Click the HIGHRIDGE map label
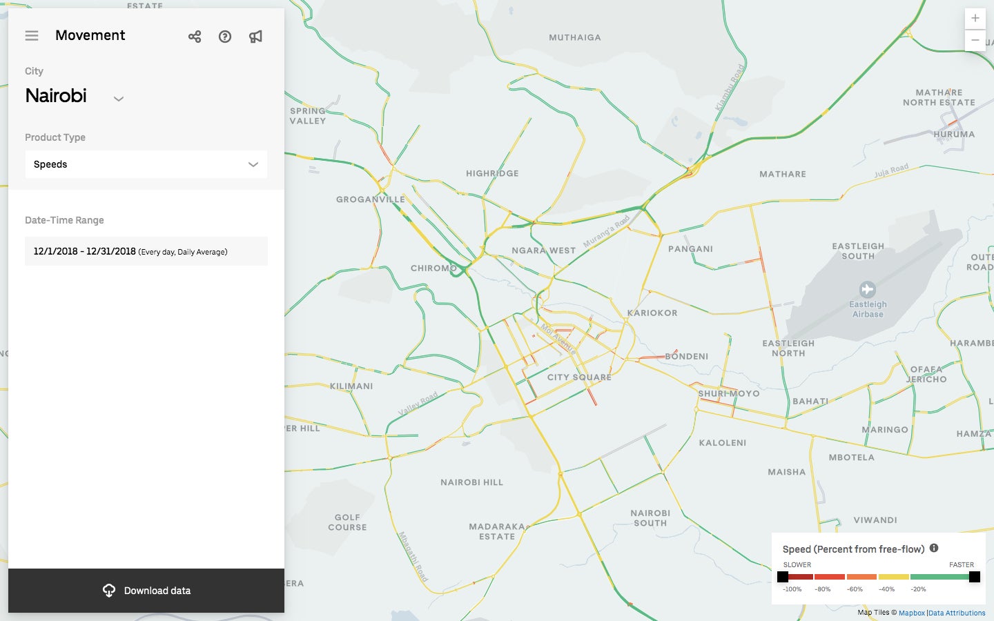 (x=492, y=173)
